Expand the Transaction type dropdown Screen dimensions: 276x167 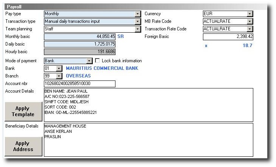(137, 22)
